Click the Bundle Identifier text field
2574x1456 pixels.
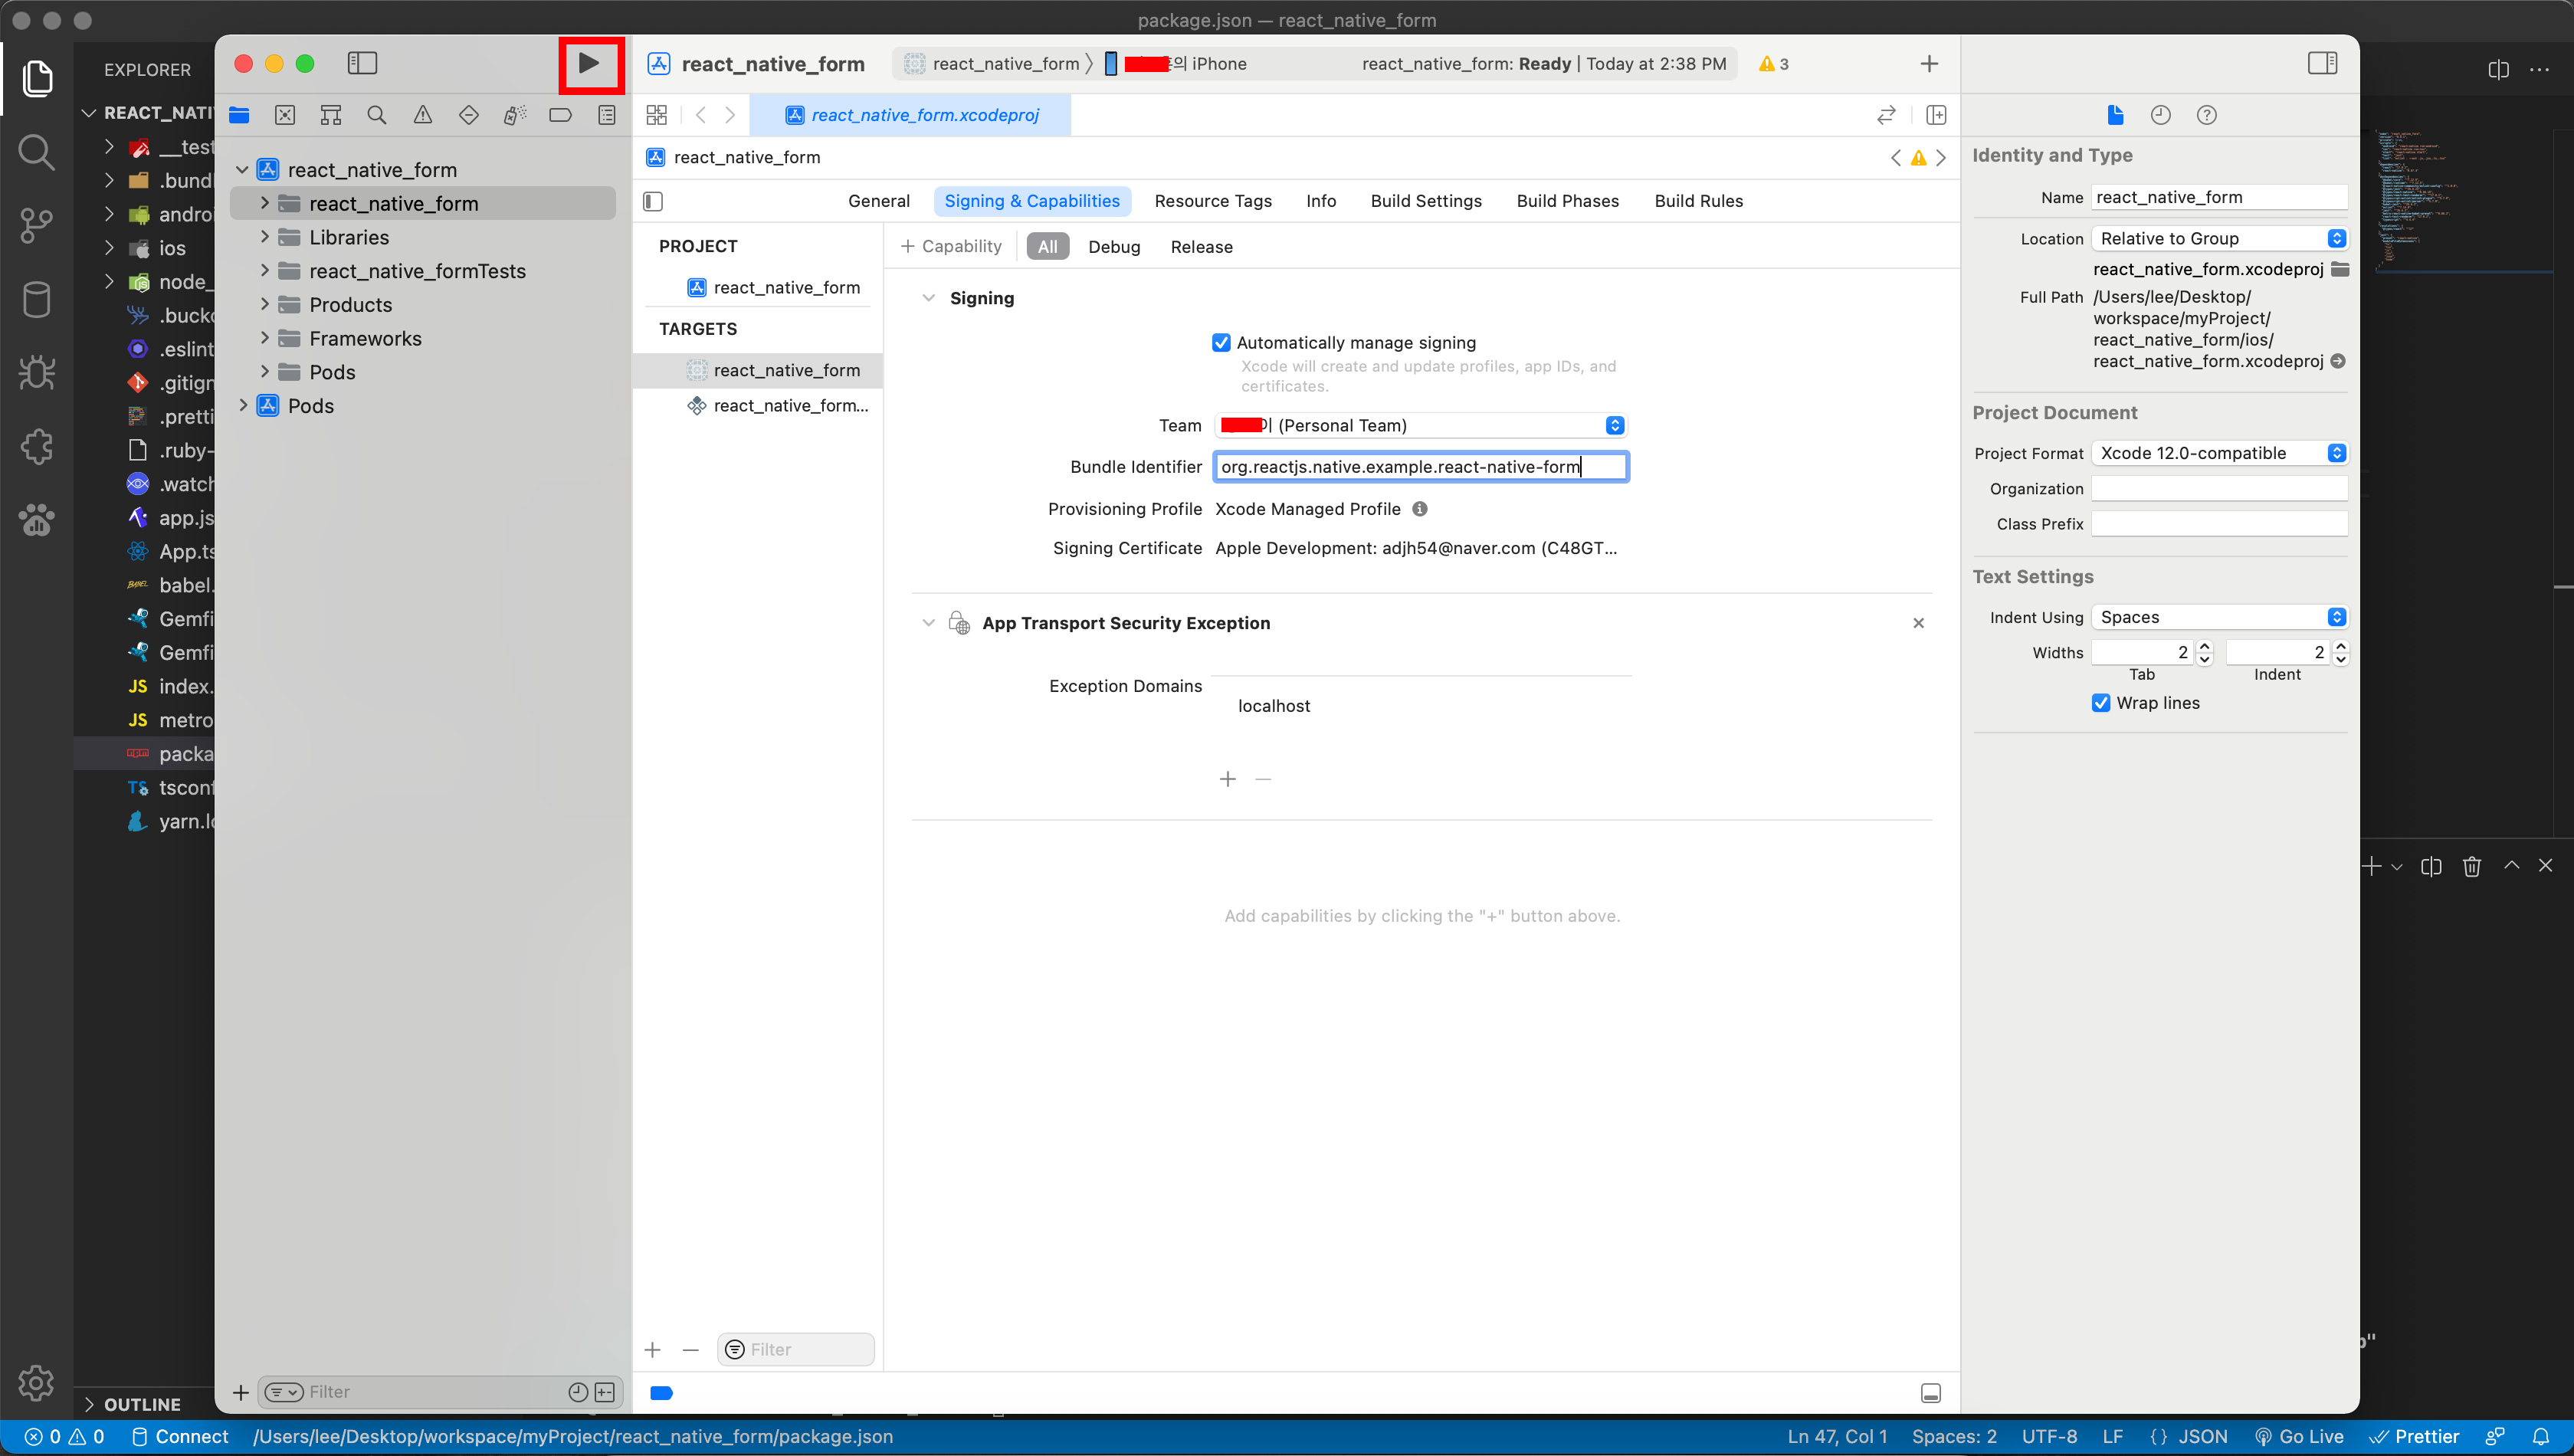click(1420, 467)
